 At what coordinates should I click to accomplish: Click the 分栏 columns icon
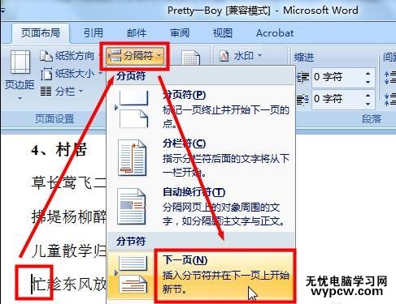(46, 92)
